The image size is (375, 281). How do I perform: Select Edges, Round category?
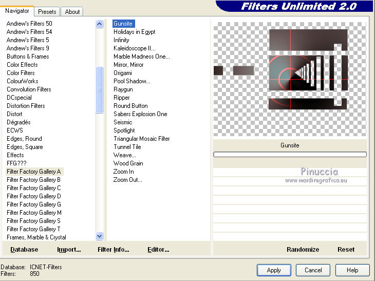(24, 139)
